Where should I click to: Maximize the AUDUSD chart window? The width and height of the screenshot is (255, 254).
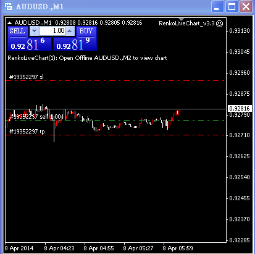point(232,7)
